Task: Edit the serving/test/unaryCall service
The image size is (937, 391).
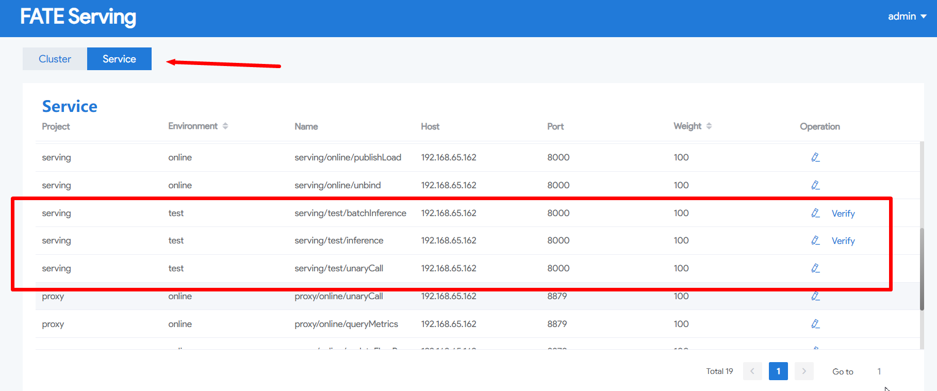Action: coord(815,268)
